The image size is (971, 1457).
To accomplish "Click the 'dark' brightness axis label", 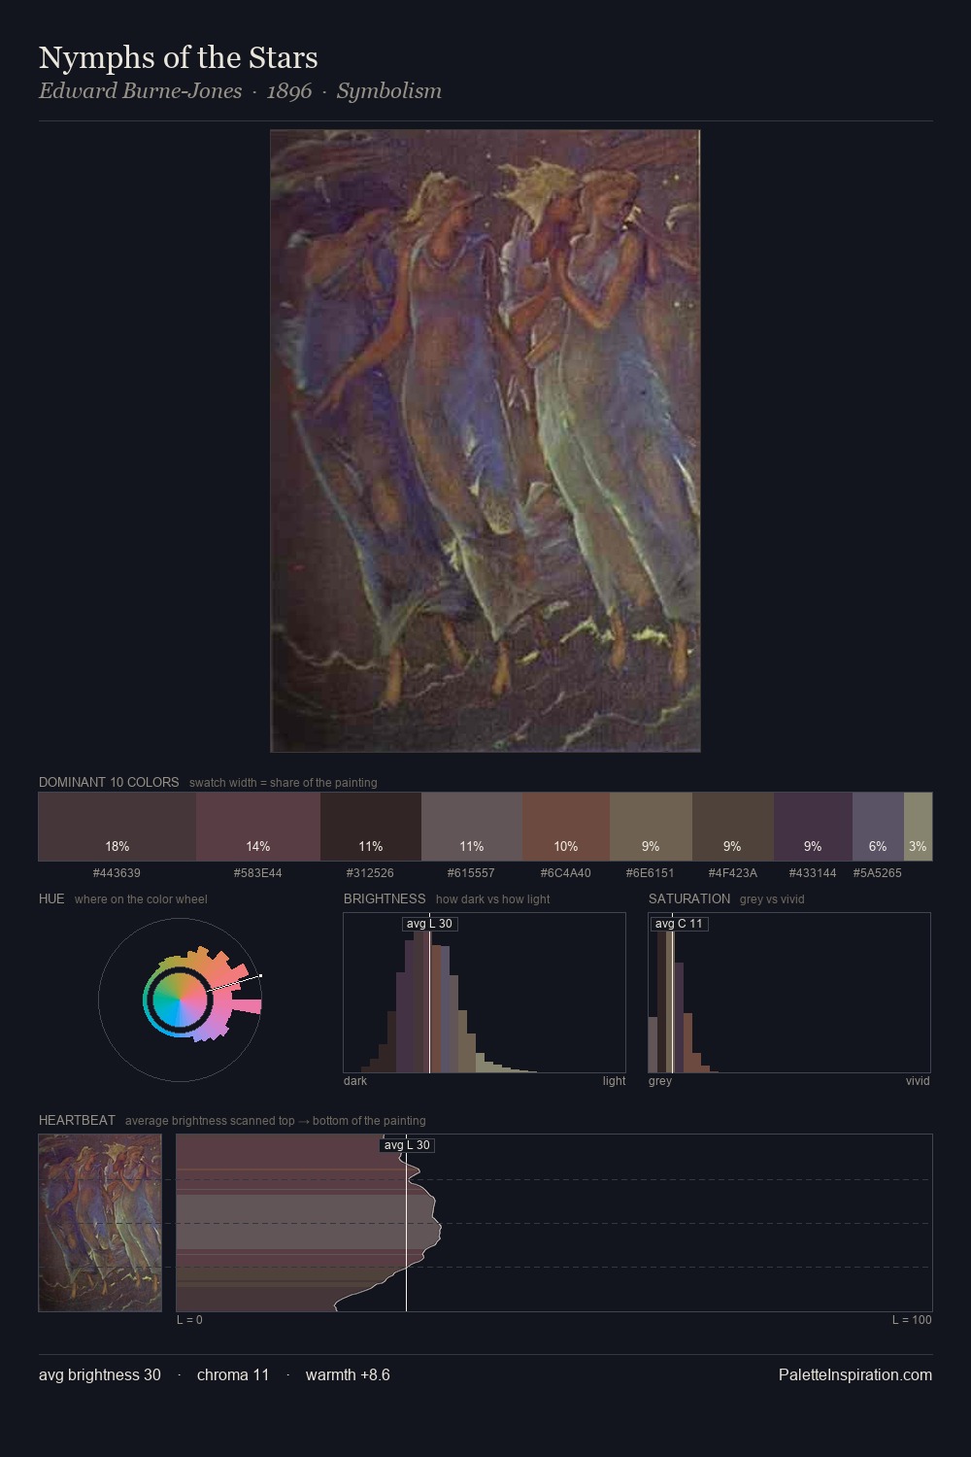I will tap(355, 1081).
